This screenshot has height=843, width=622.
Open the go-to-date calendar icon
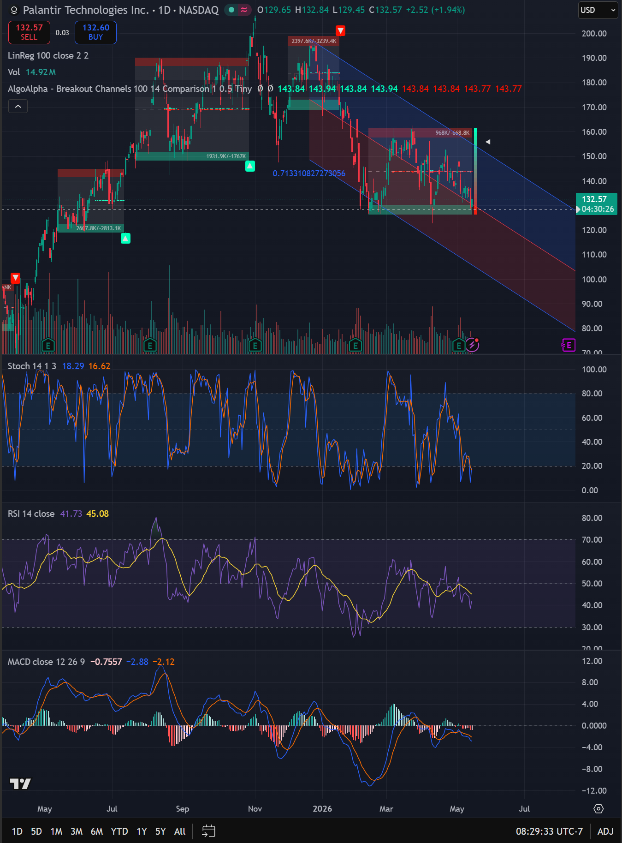[x=208, y=831]
